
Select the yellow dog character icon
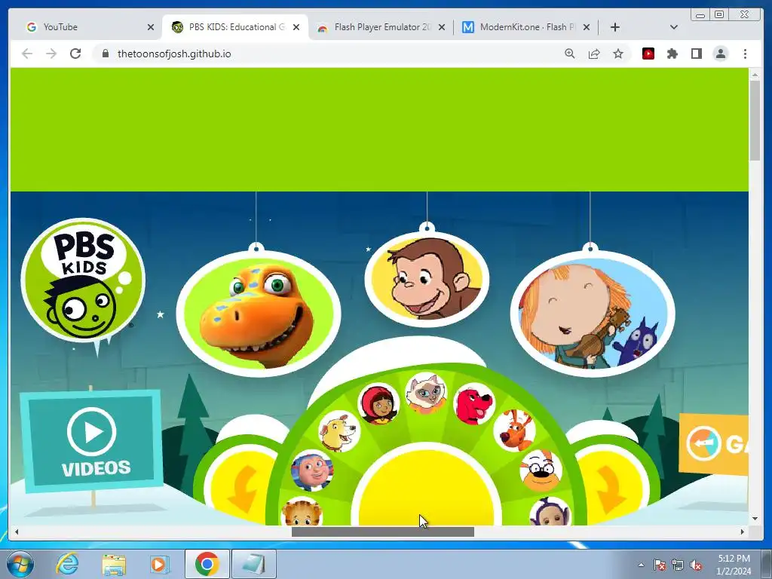339,431
